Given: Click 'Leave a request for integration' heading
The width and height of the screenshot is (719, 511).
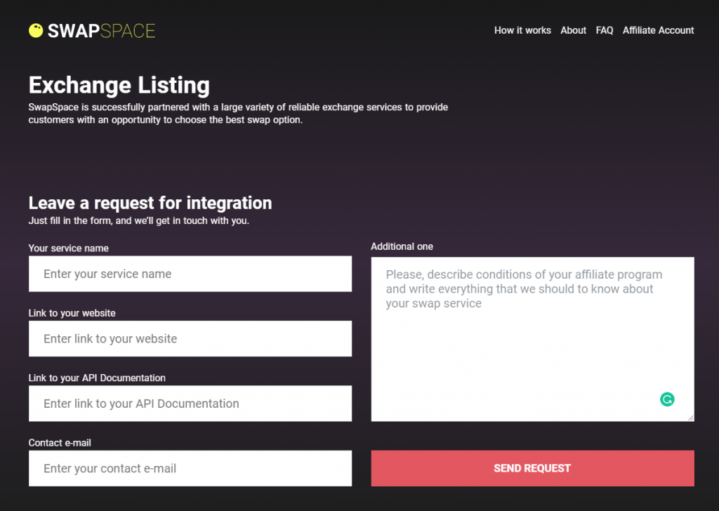Looking at the screenshot, I should tap(150, 203).
